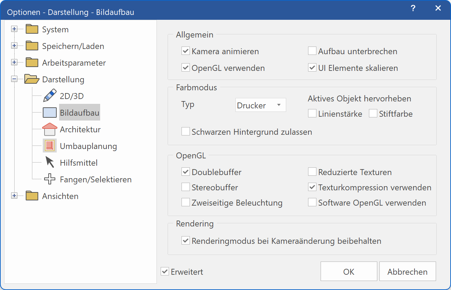Click the Bildaufbau page icon
Screen dimensions: 451x290
click(49, 112)
